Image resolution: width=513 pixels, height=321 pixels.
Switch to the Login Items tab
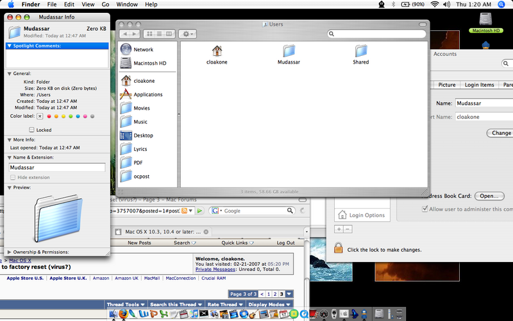coord(479,85)
